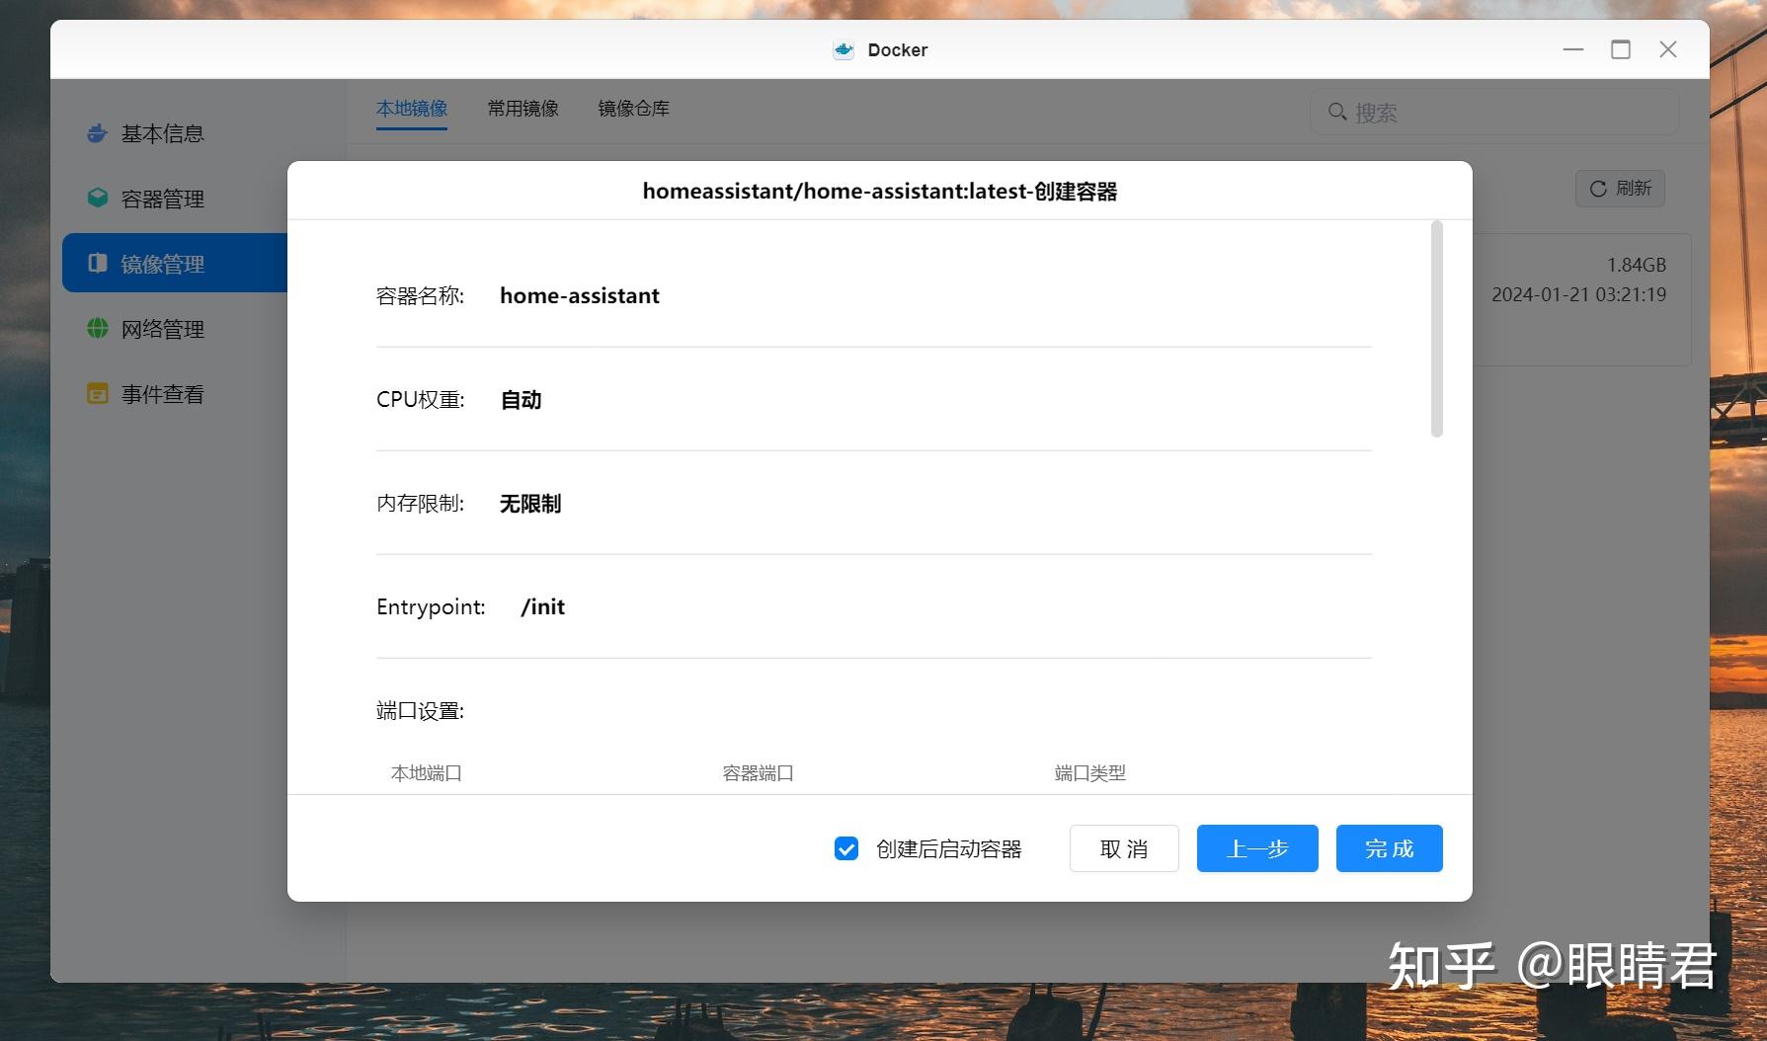This screenshot has width=1767, height=1041.
Task: Toggle start container after creation option
Action: pyautogui.click(x=845, y=848)
